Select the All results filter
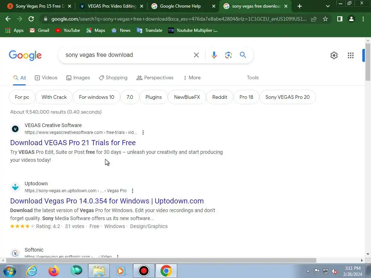The image size is (371, 278). click(x=20, y=78)
